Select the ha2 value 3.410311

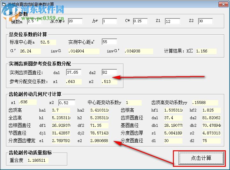click(x=99, y=110)
